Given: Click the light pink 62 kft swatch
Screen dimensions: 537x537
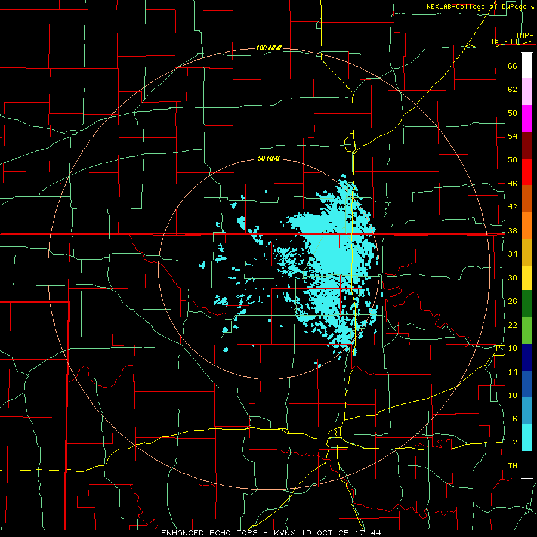Looking at the screenshot, I should click(x=527, y=92).
